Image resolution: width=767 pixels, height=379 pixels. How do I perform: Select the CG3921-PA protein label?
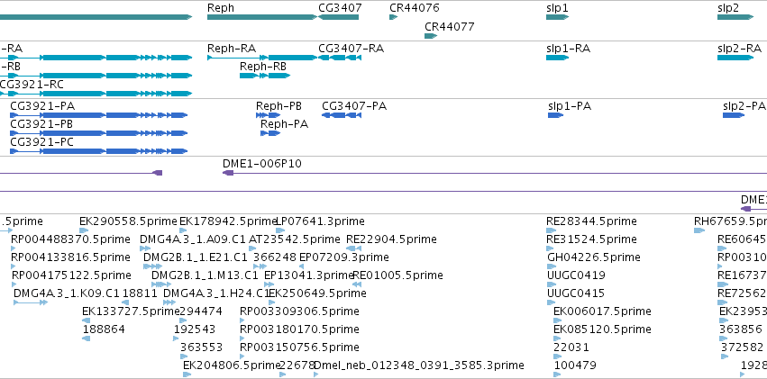click(x=42, y=106)
